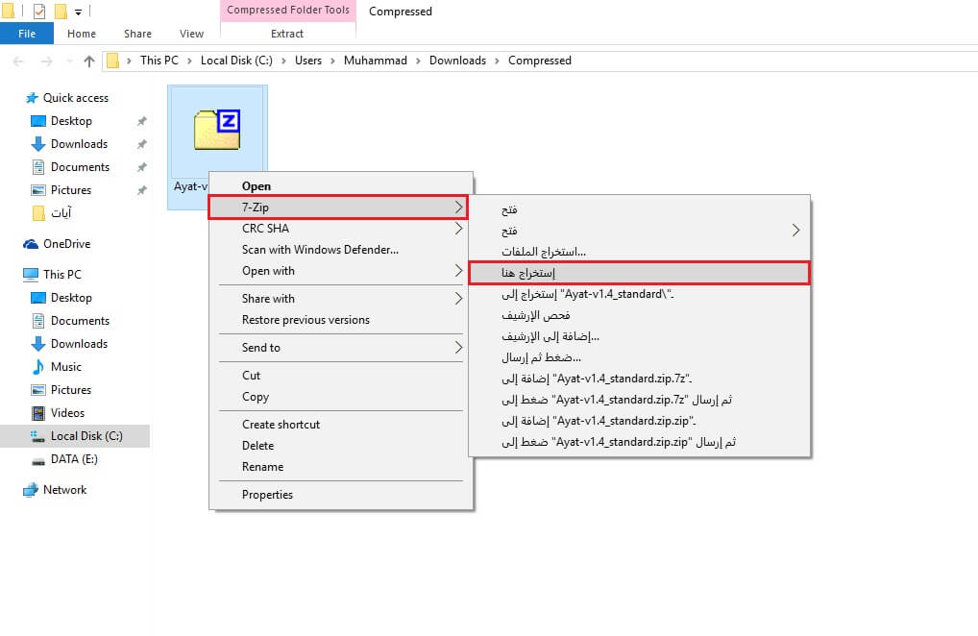The image size is (978, 636).
Task: Select extract to "Ayat-v1.4_standard\" option
Action: [639, 294]
